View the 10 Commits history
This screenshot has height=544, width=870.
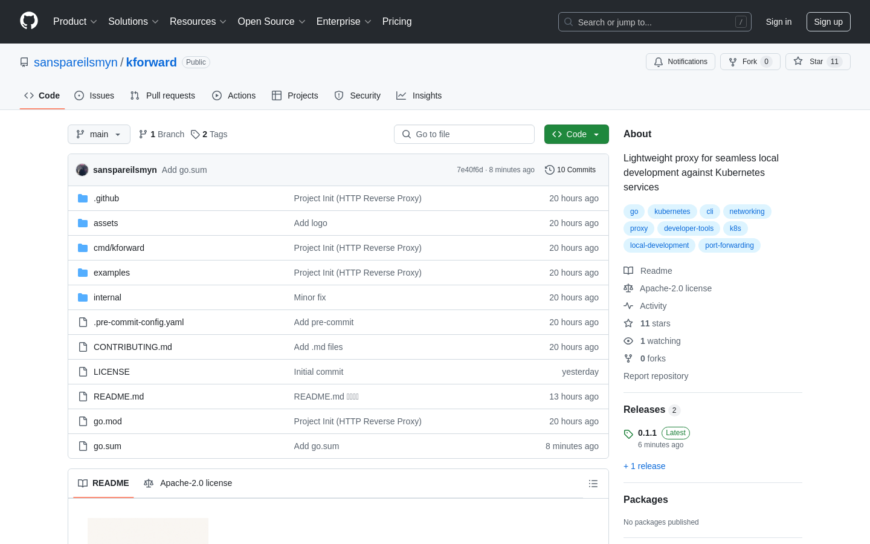pos(570,170)
